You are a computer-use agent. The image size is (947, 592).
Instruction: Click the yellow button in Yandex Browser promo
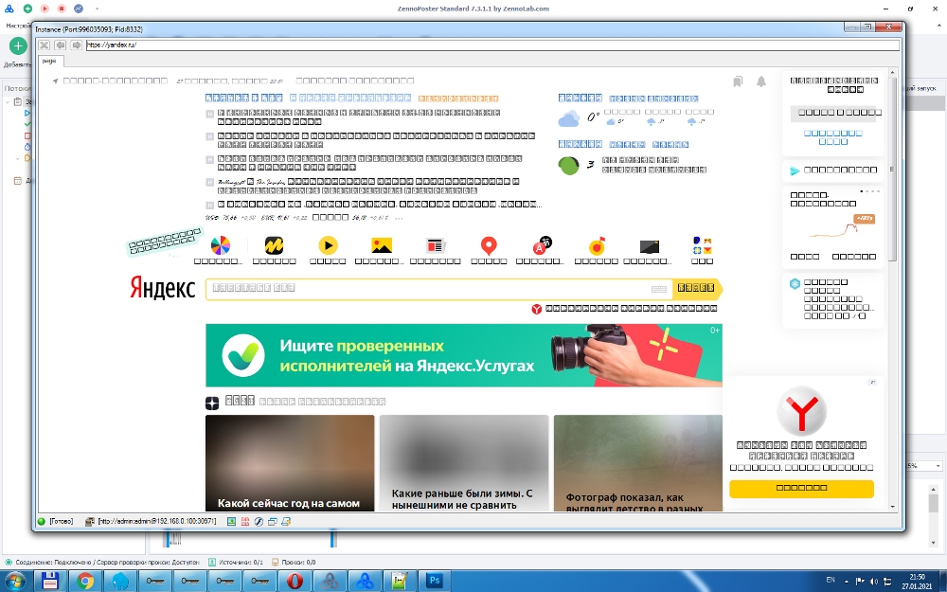pyautogui.click(x=801, y=488)
